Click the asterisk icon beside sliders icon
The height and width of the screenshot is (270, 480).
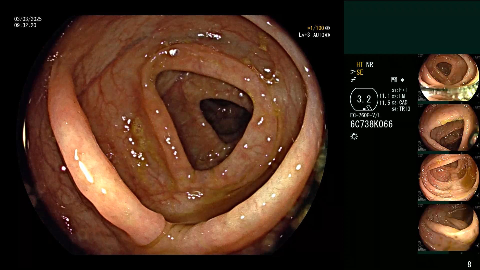point(402,80)
